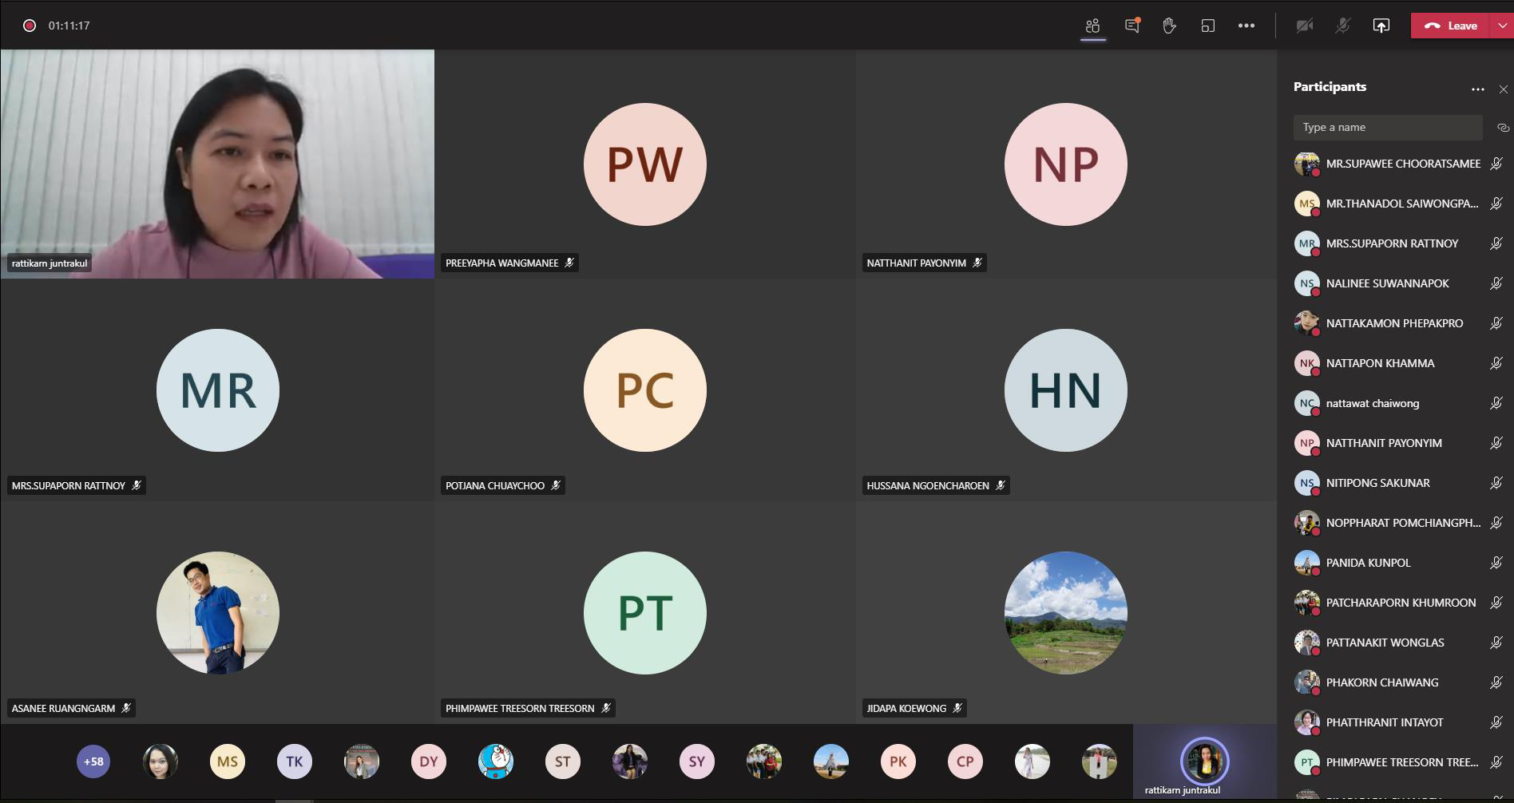Viewport: 1514px width, 803px height.
Task: Click rattikarn juntrakul self-view thumbnail
Action: pyautogui.click(x=1204, y=761)
